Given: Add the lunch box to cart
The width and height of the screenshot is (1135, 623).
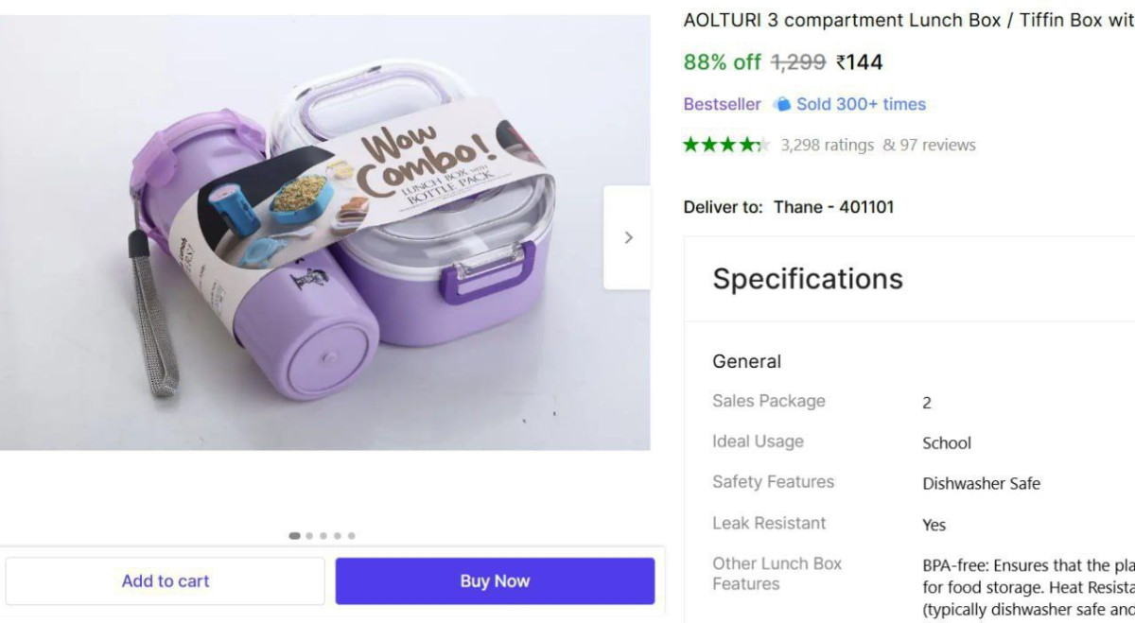Looking at the screenshot, I should 166,581.
